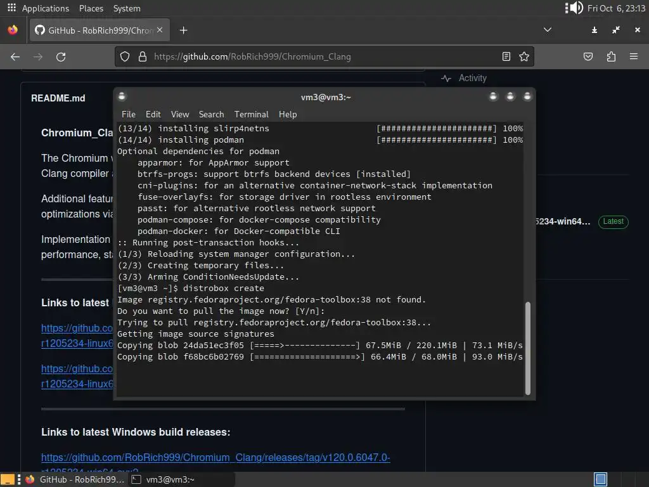This screenshot has width=649, height=487.
Task: Open the terminal Search menu
Action: coord(211,114)
